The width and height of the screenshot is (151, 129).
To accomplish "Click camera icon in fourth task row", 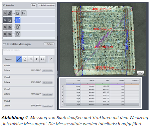I will coord(10,34).
